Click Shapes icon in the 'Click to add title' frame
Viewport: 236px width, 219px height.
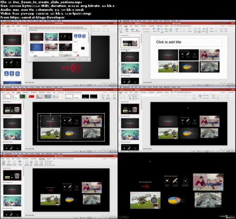coord(154,30)
